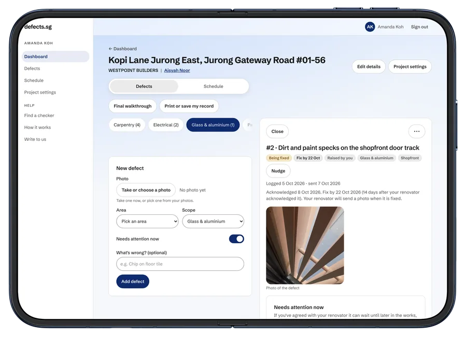Open the Scope dropdown showing Glass & aluminium
Screen dimensions: 465x337
213,222
